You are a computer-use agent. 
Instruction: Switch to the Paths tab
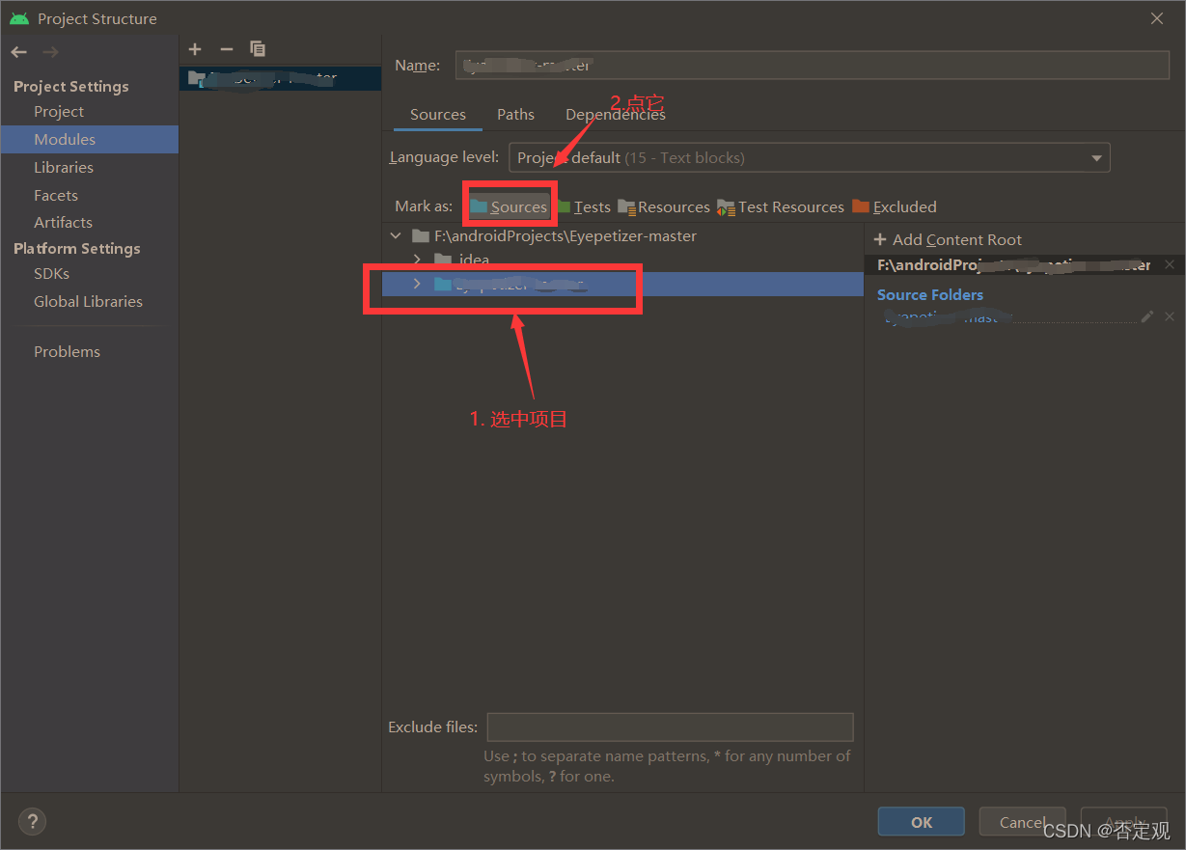tap(515, 114)
